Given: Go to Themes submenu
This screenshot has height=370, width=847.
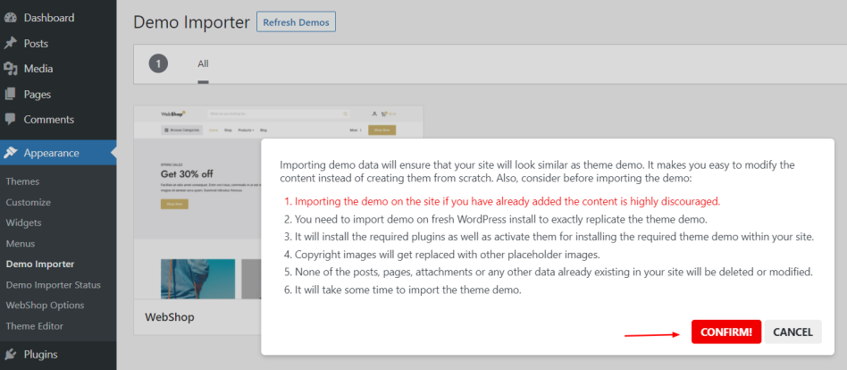Looking at the screenshot, I should tap(22, 181).
